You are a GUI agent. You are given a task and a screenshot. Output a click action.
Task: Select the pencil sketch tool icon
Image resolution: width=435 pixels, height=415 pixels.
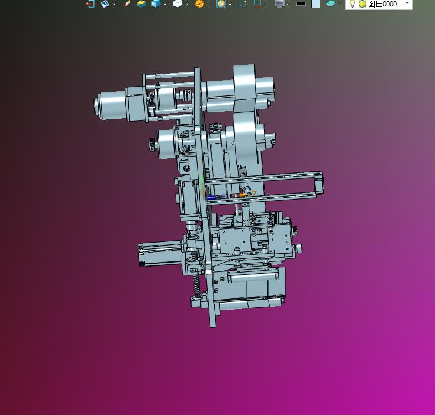[x=128, y=4]
